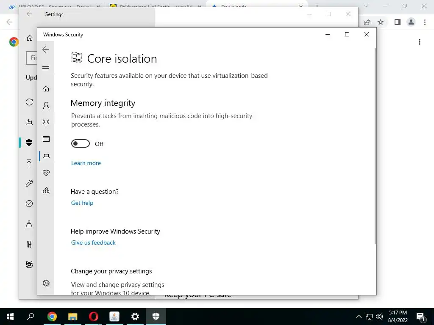The height and width of the screenshot is (325, 434).
Task: Open Windows Update icon in Settings sidebar
Action: pyautogui.click(x=29, y=102)
